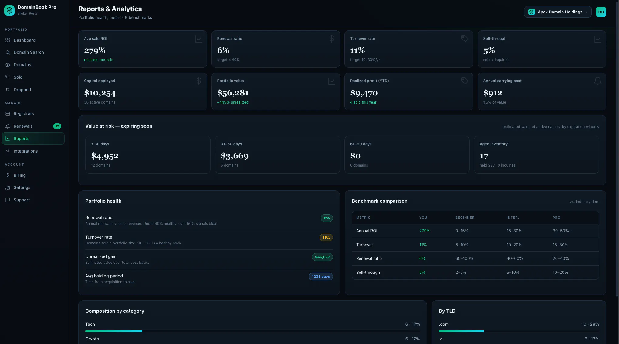
Task: Click the Tech category progress bar
Action: (252, 331)
